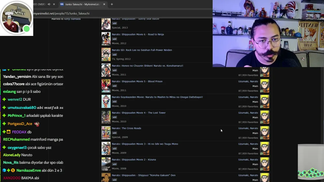Image resolution: width=324 pixels, height=182 pixels.
Task: Click the Blood Prison poster thumbnail
Action: coord(106,86)
